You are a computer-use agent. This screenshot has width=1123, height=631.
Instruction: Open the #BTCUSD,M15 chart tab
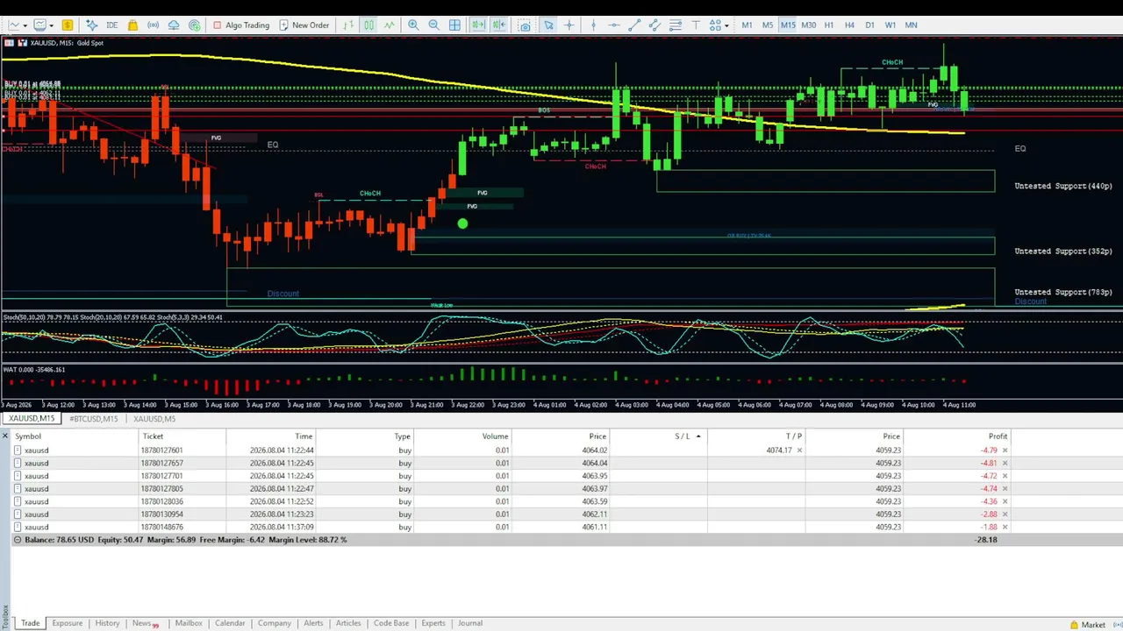pyautogui.click(x=93, y=419)
